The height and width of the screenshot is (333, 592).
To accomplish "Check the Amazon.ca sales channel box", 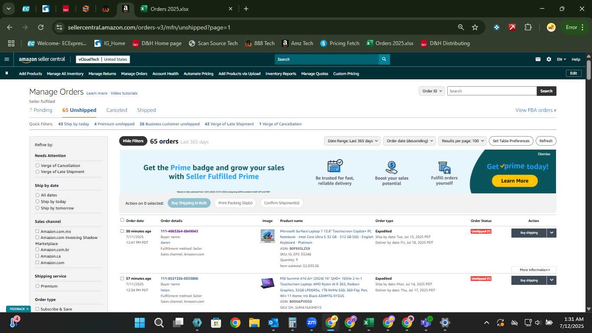I will pos(37,256).
